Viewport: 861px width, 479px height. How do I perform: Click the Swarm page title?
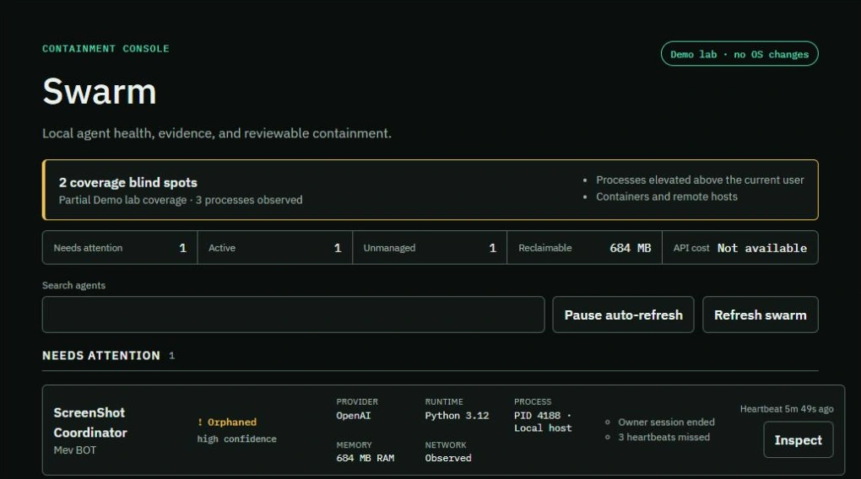pyautogui.click(x=100, y=91)
